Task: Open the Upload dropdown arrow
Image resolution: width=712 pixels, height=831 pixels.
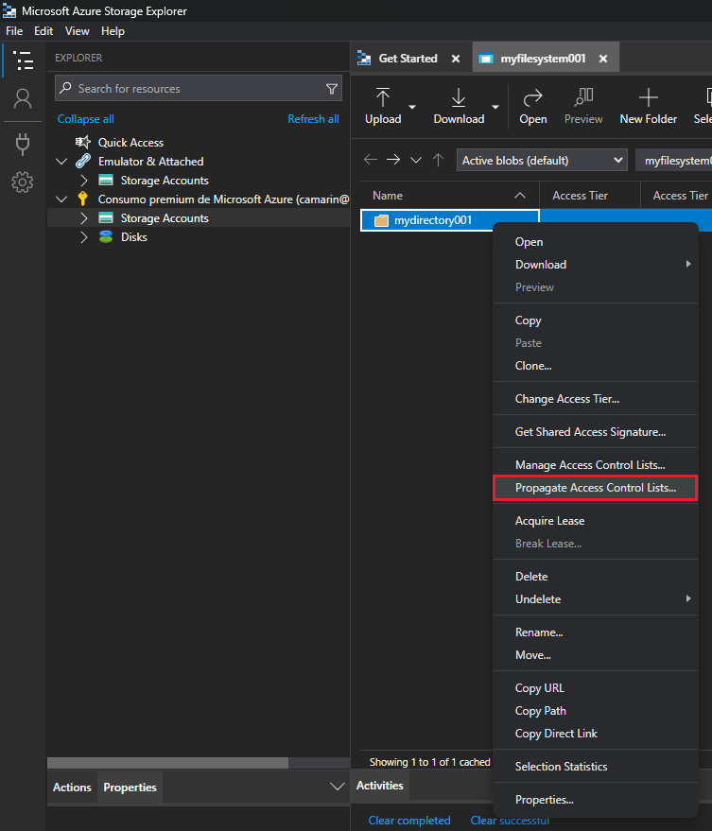Action: (412, 107)
